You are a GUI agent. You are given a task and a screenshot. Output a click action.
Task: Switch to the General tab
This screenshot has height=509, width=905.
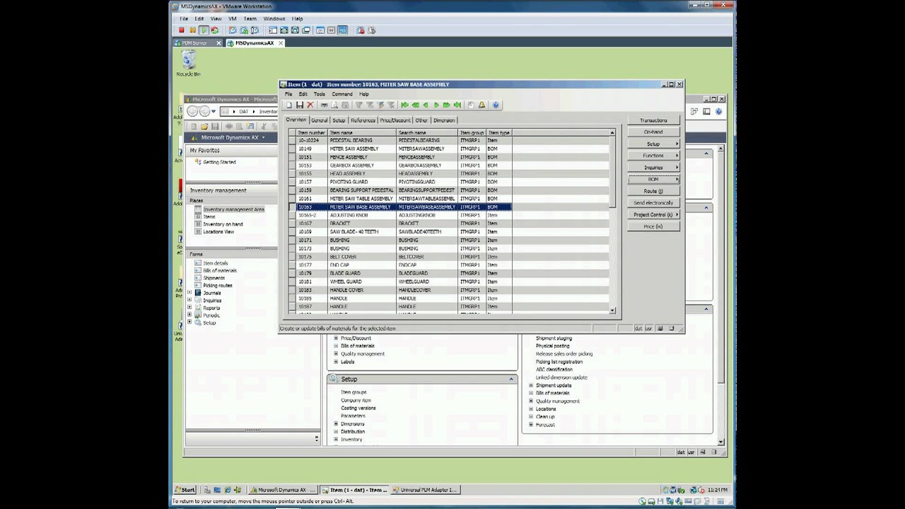tap(320, 120)
